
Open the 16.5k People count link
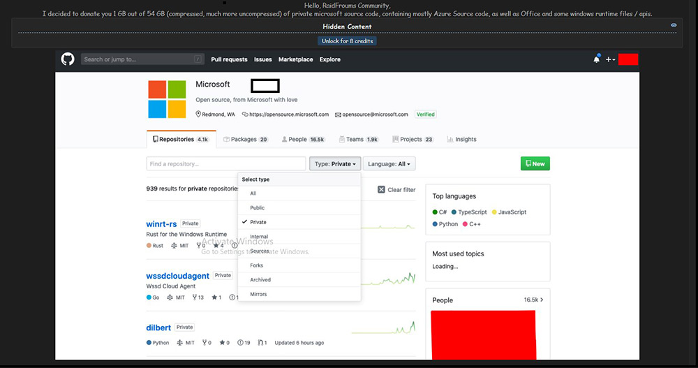pos(533,300)
